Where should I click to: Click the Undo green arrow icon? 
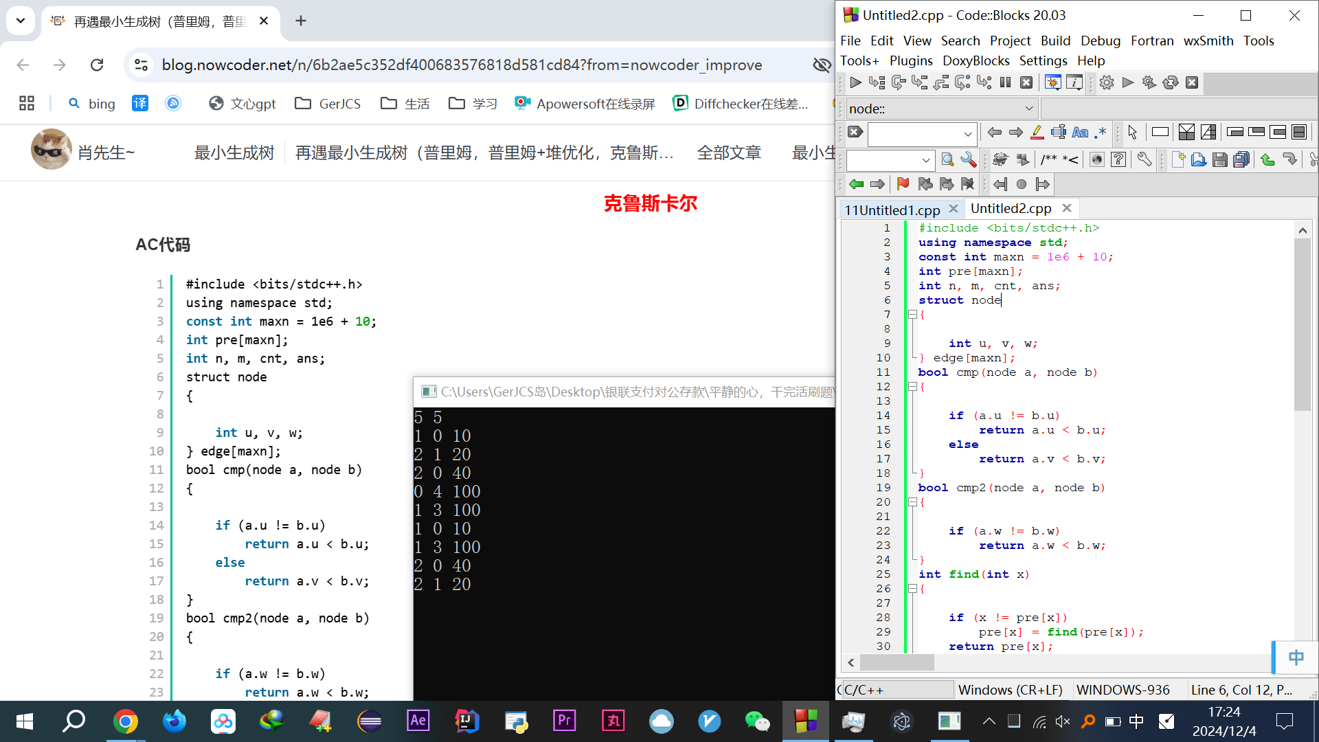1267,160
